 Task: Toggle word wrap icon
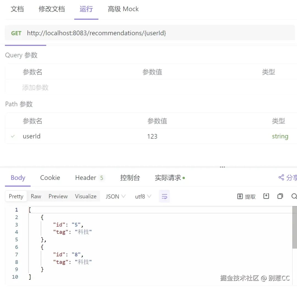click(x=164, y=197)
